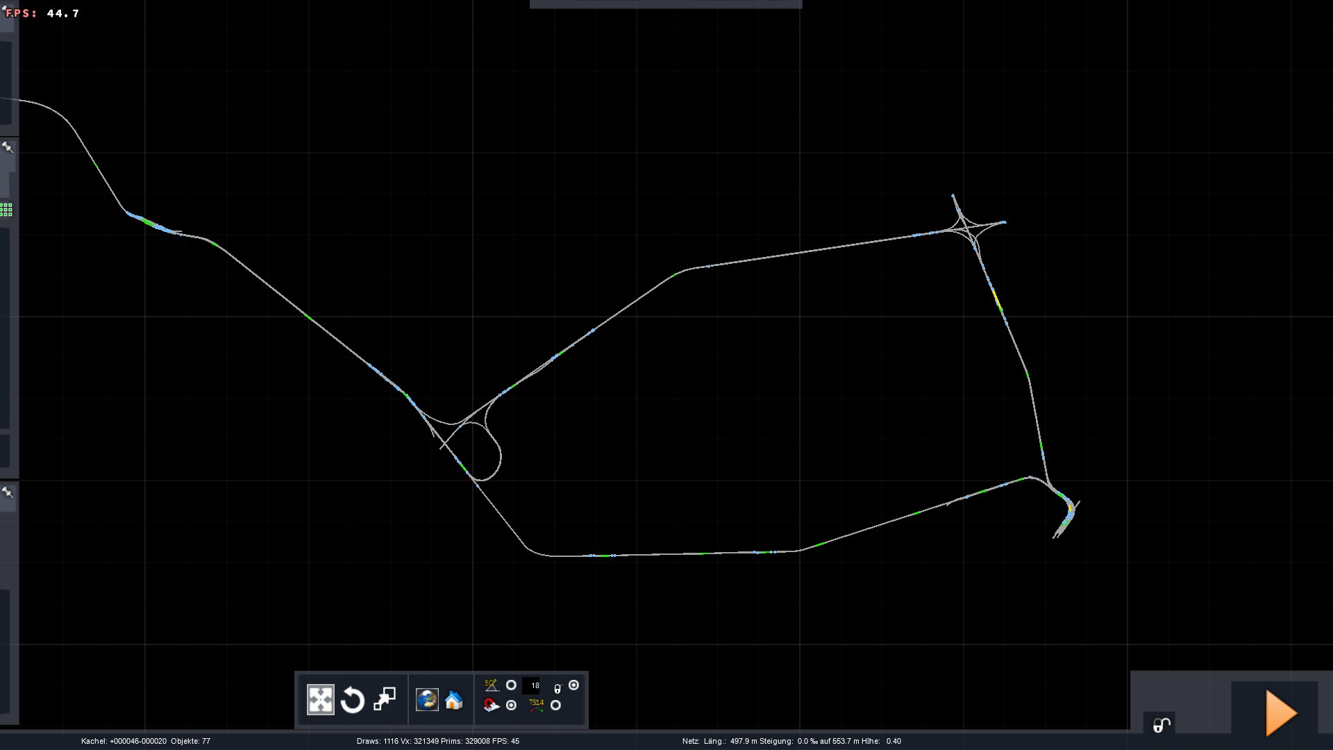Click the TS14 track gradient icon
Image resolution: width=1333 pixels, height=750 pixels.
[536, 706]
